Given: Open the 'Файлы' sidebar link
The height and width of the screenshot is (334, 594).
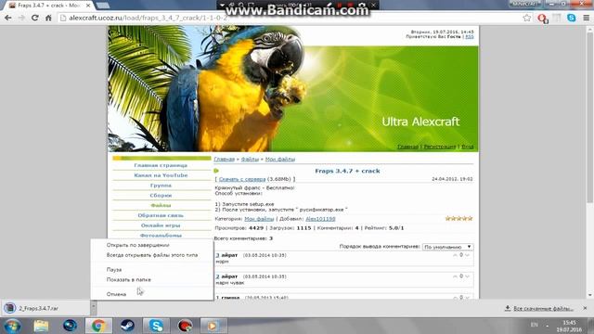Looking at the screenshot, I should (161, 205).
